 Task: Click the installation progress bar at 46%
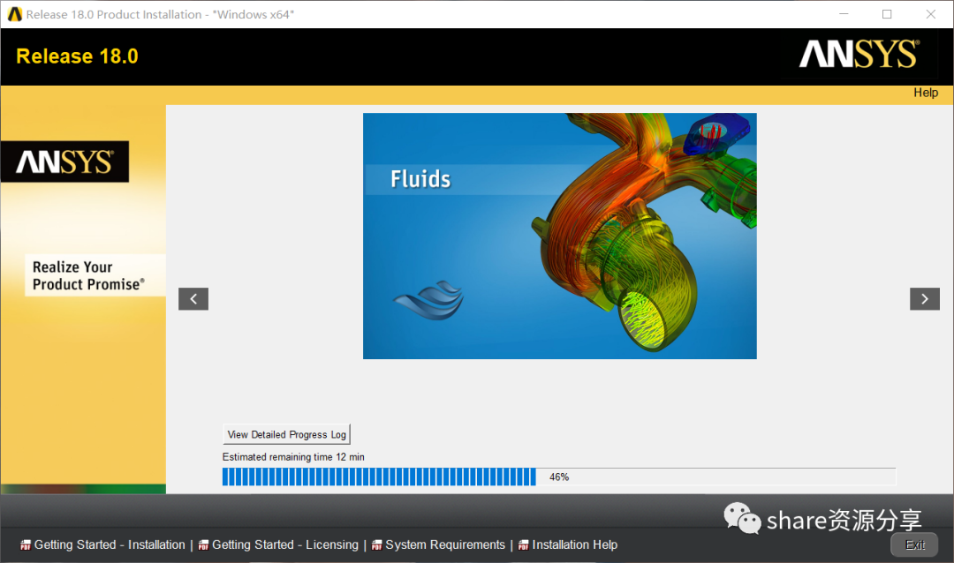pyautogui.click(x=559, y=477)
